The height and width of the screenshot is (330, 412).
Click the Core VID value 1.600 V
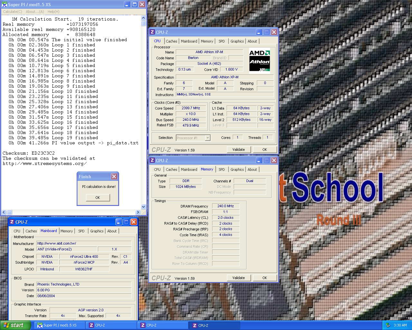[x=231, y=69]
